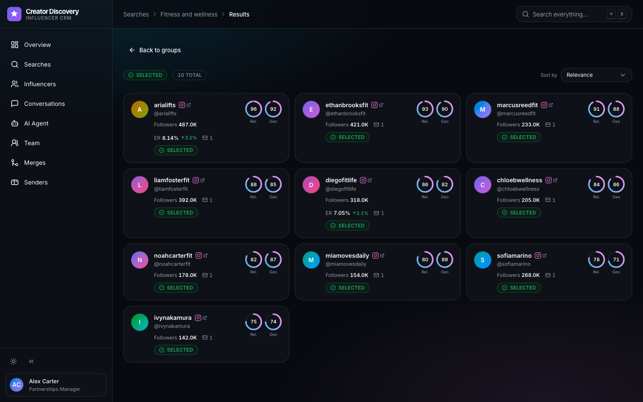Open the sofiamarino profile name
Image resolution: width=643 pixels, height=402 pixels.
[x=514, y=255]
